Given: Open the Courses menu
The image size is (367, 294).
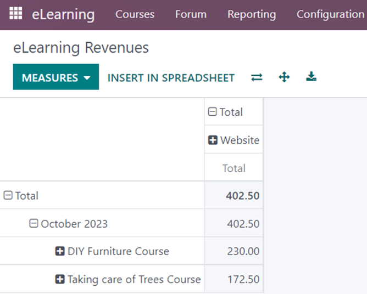Looking at the screenshot, I should tap(135, 14).
